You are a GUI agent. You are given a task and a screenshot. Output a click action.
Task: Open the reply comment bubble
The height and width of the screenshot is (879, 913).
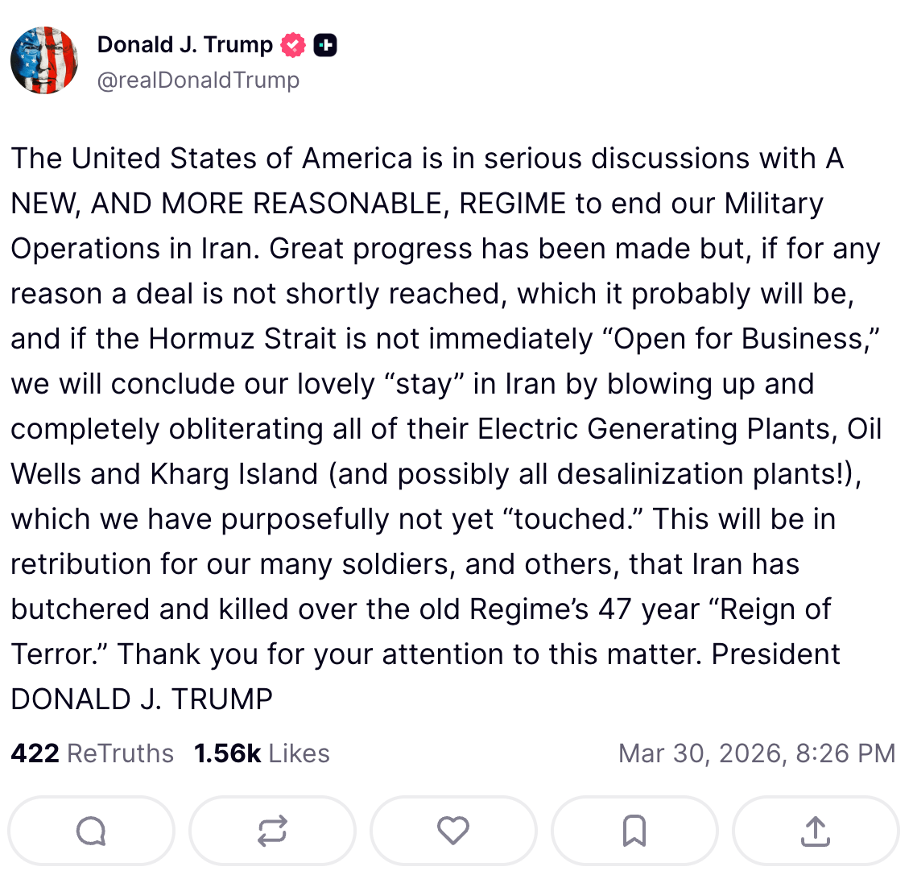pyautogui.click(x=91, y=831)
